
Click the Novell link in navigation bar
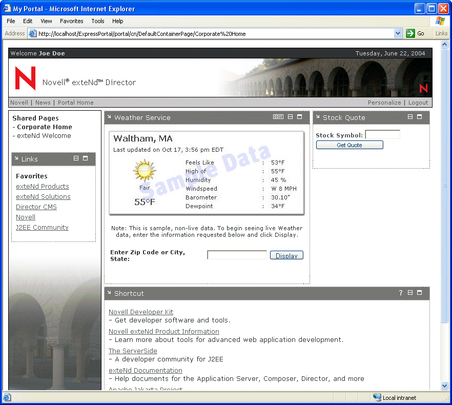pos(19,103)
